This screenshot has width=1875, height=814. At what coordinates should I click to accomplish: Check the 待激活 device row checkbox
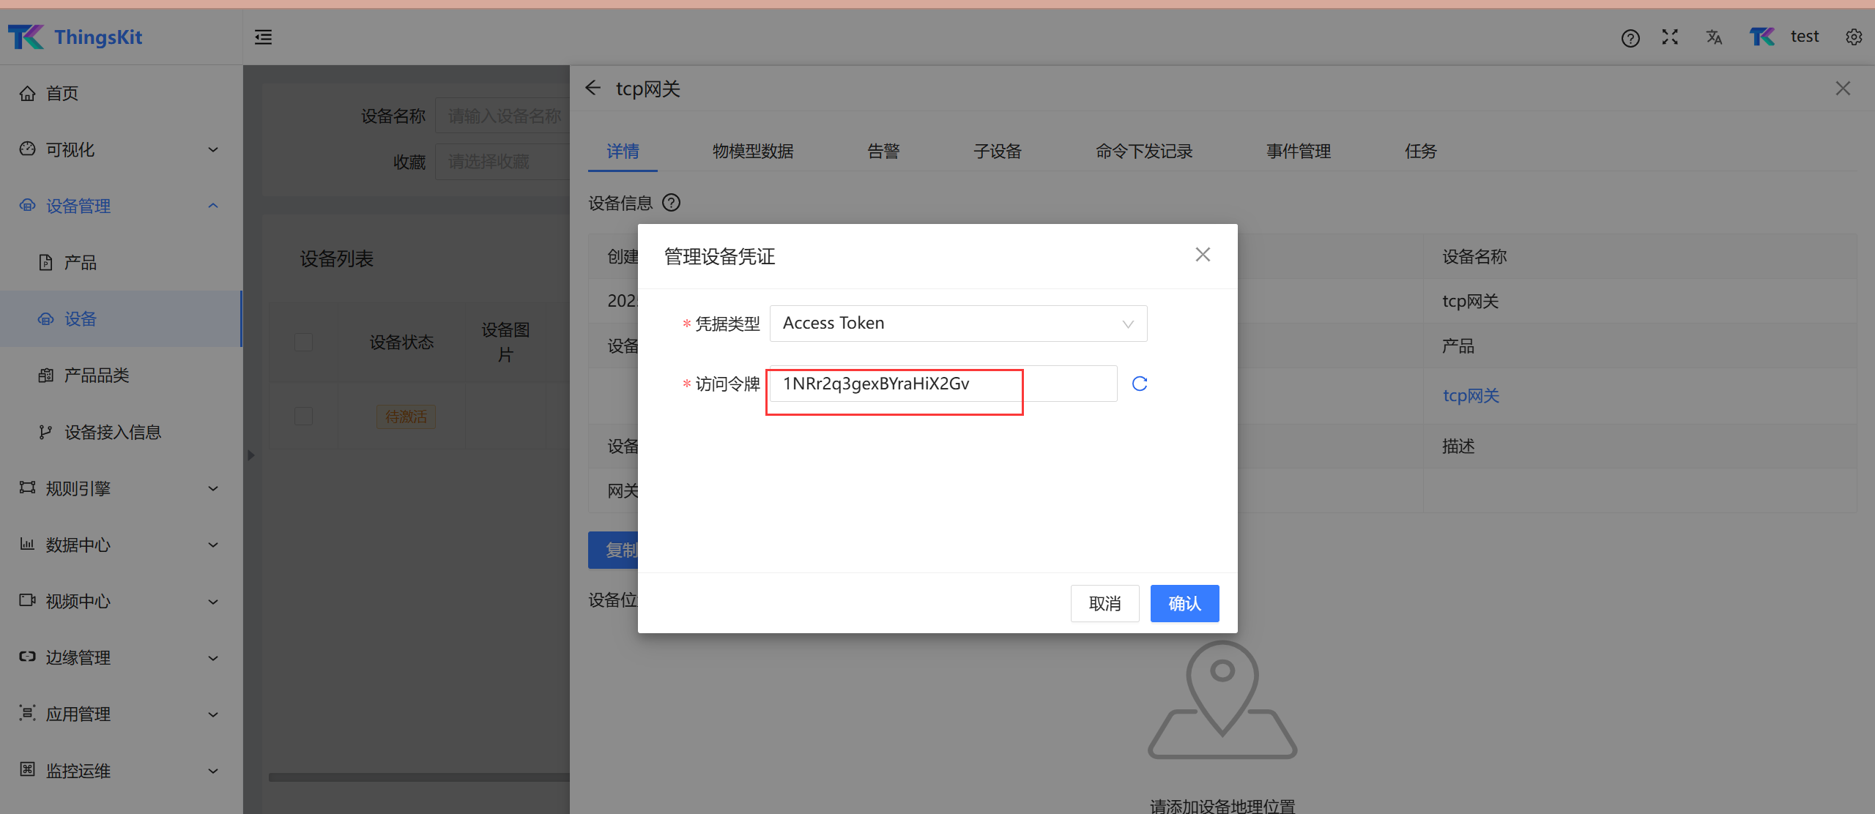303,417
